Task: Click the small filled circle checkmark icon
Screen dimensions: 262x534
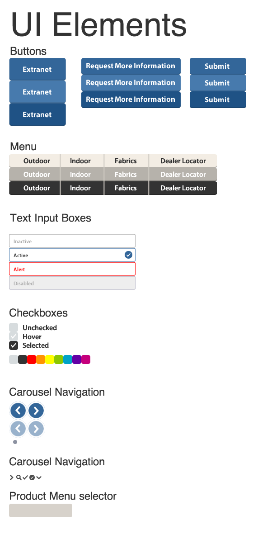Action: pos(32,477)
